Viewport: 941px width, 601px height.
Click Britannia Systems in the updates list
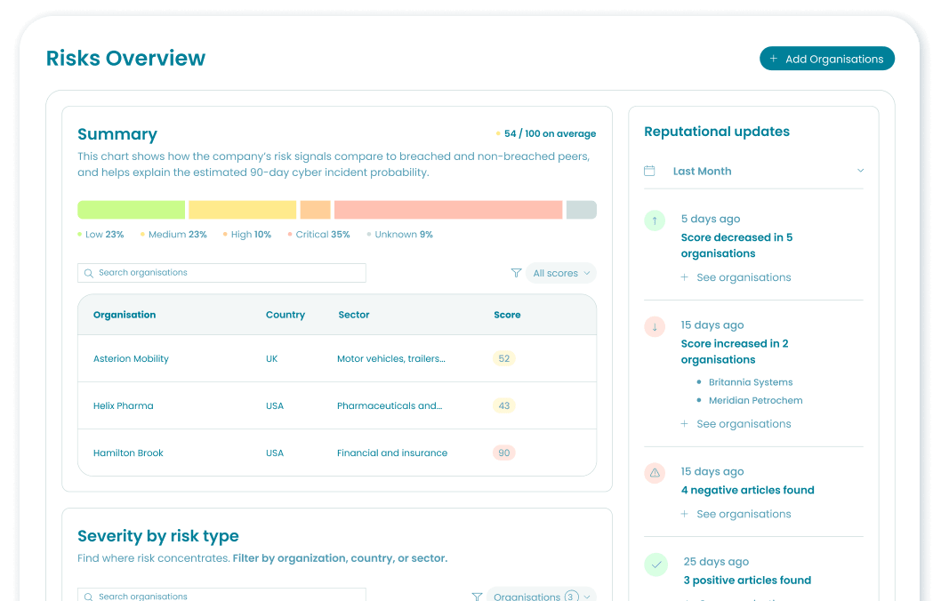(x=751, y=382)
